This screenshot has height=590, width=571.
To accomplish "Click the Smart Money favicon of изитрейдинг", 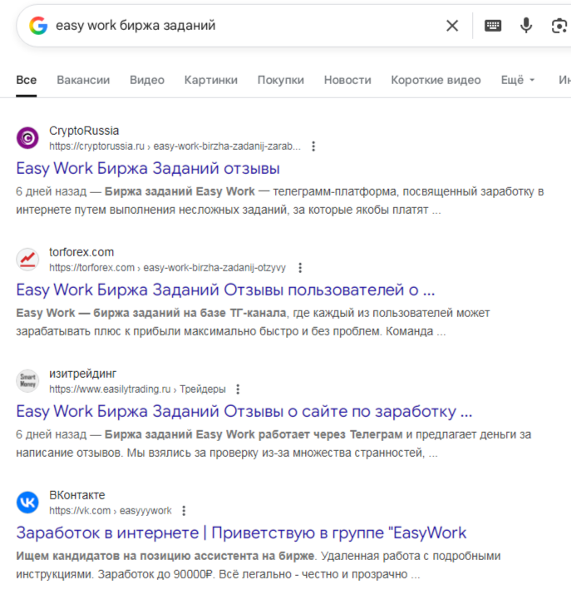I will tap(27, 381).
